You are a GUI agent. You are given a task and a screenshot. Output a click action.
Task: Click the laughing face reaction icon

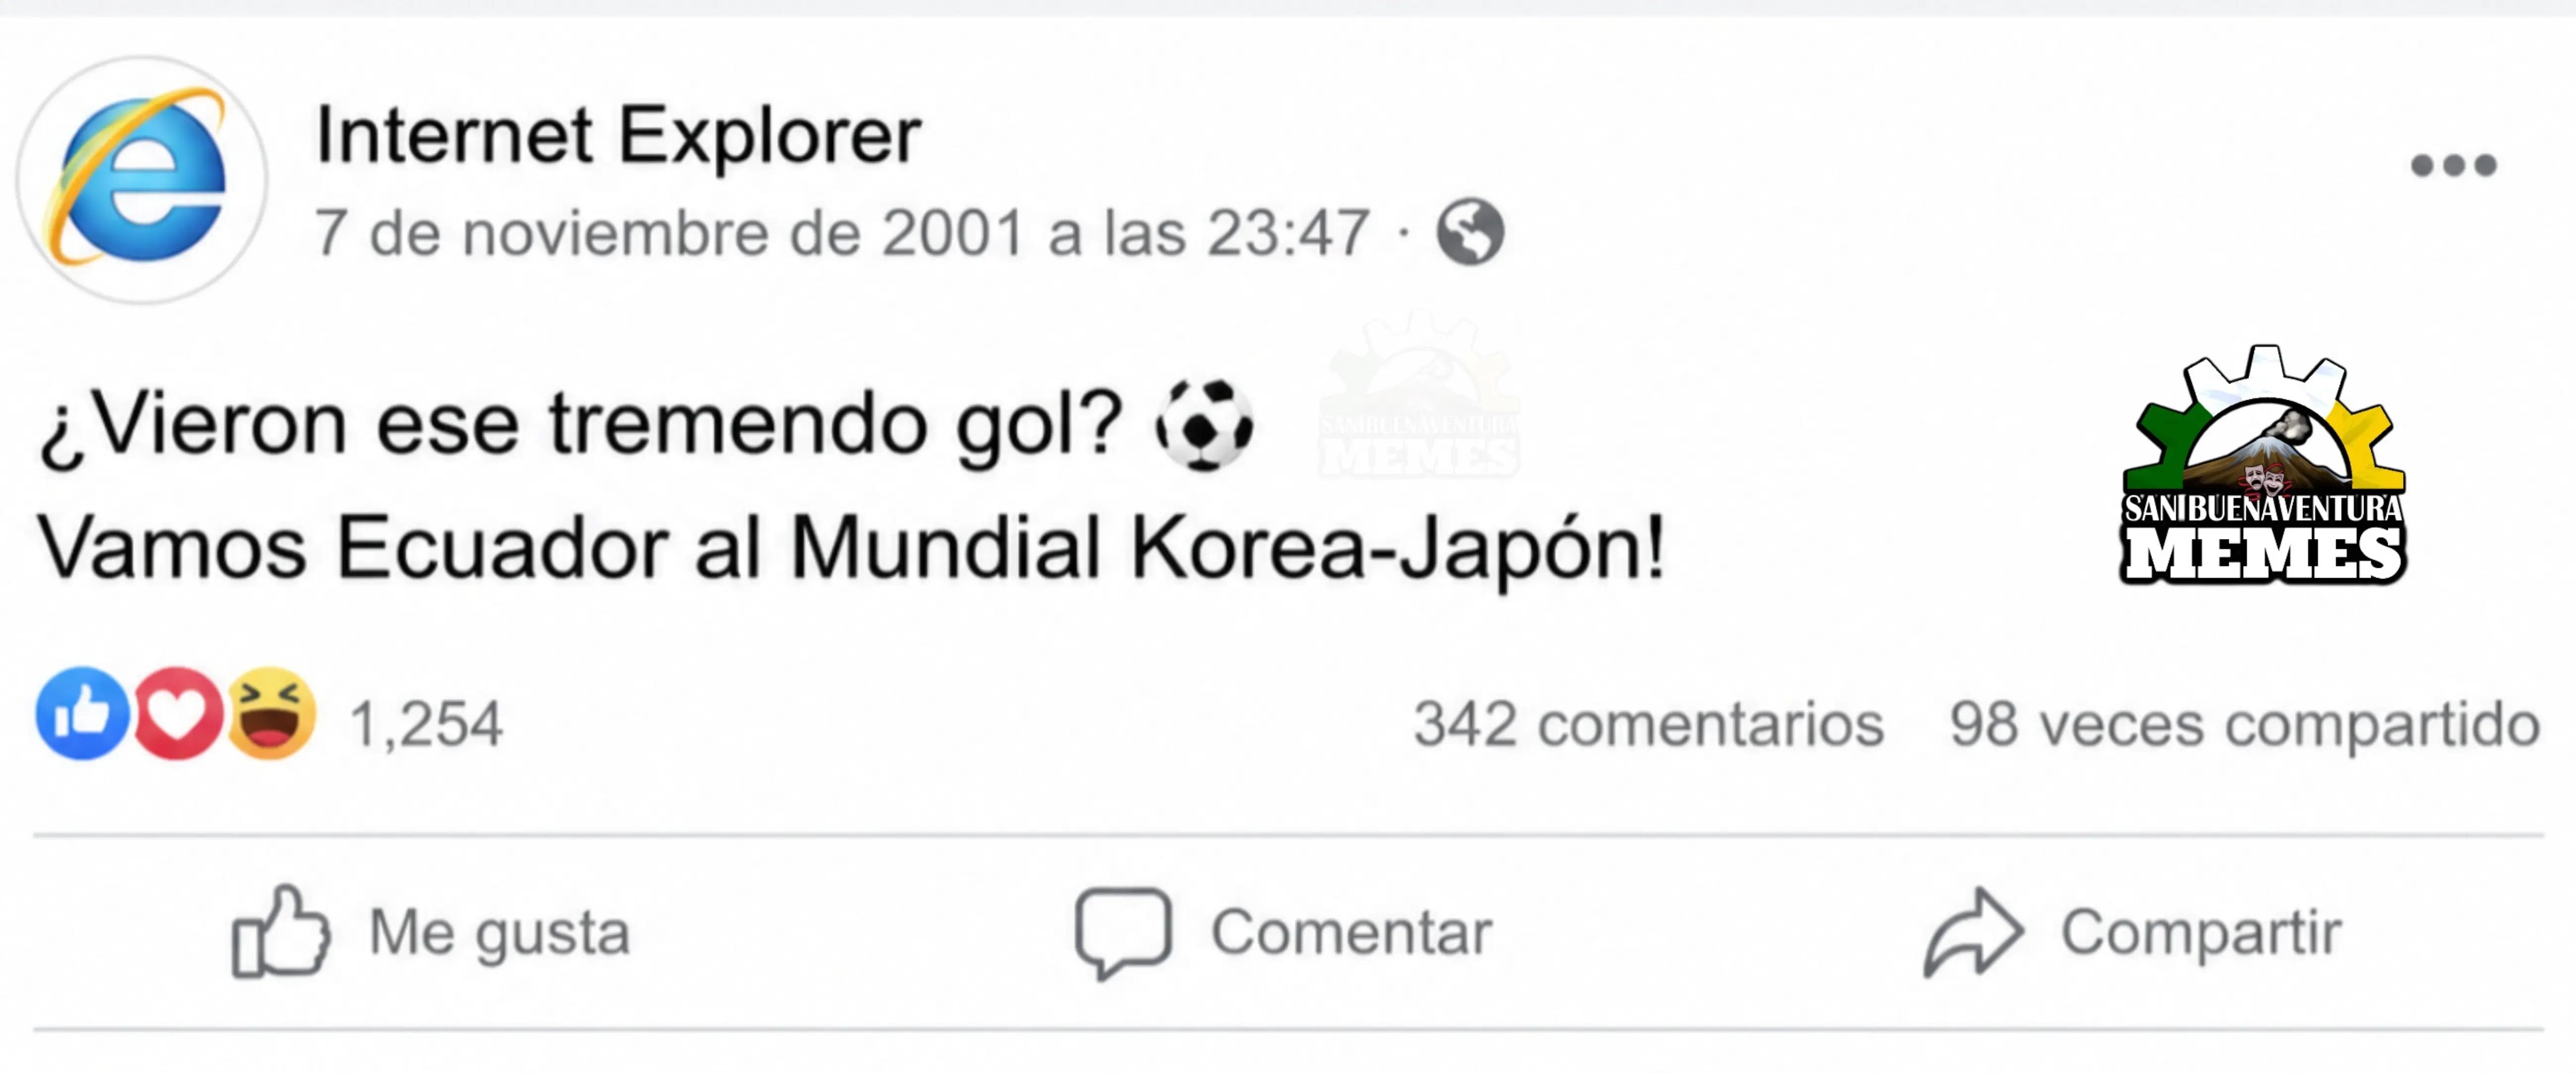click(271, 713)
